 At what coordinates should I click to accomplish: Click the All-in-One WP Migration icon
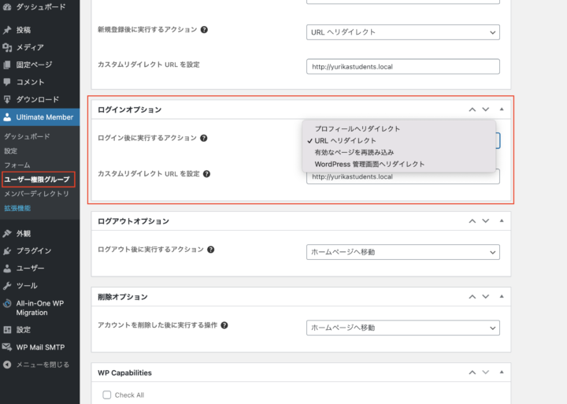coord(7,303)
